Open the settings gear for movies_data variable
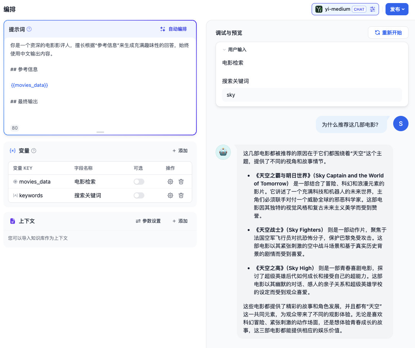The height and width of the screenshot is (348, 415). point(170,182)
